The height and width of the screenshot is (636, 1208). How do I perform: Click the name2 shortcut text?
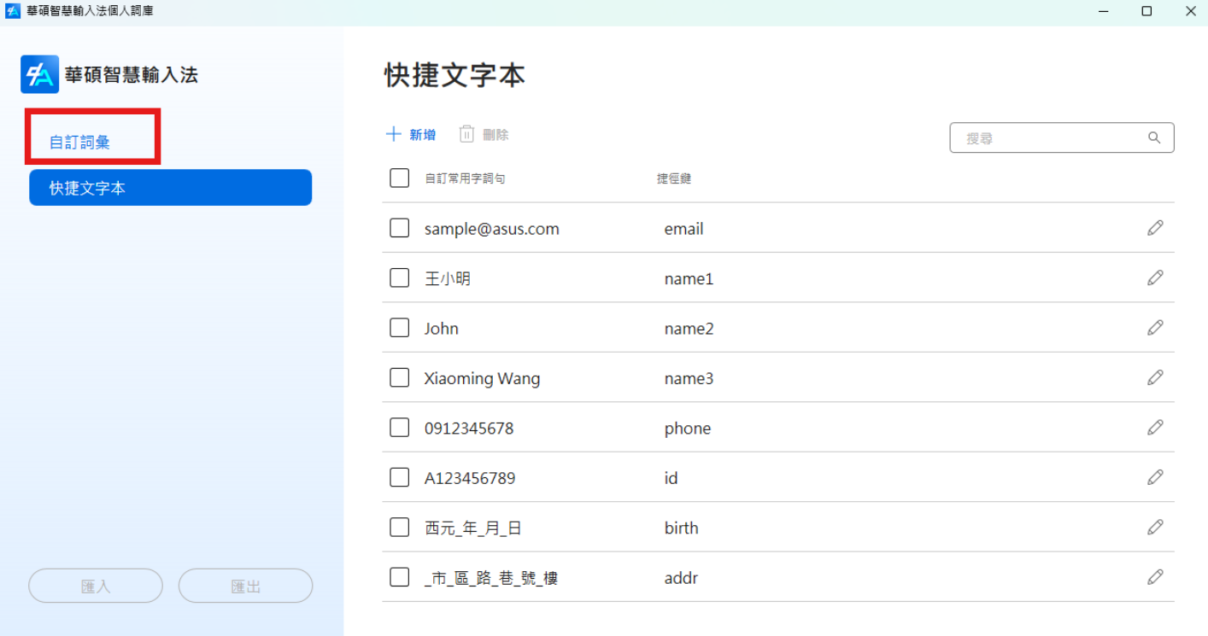pos(689,329)
